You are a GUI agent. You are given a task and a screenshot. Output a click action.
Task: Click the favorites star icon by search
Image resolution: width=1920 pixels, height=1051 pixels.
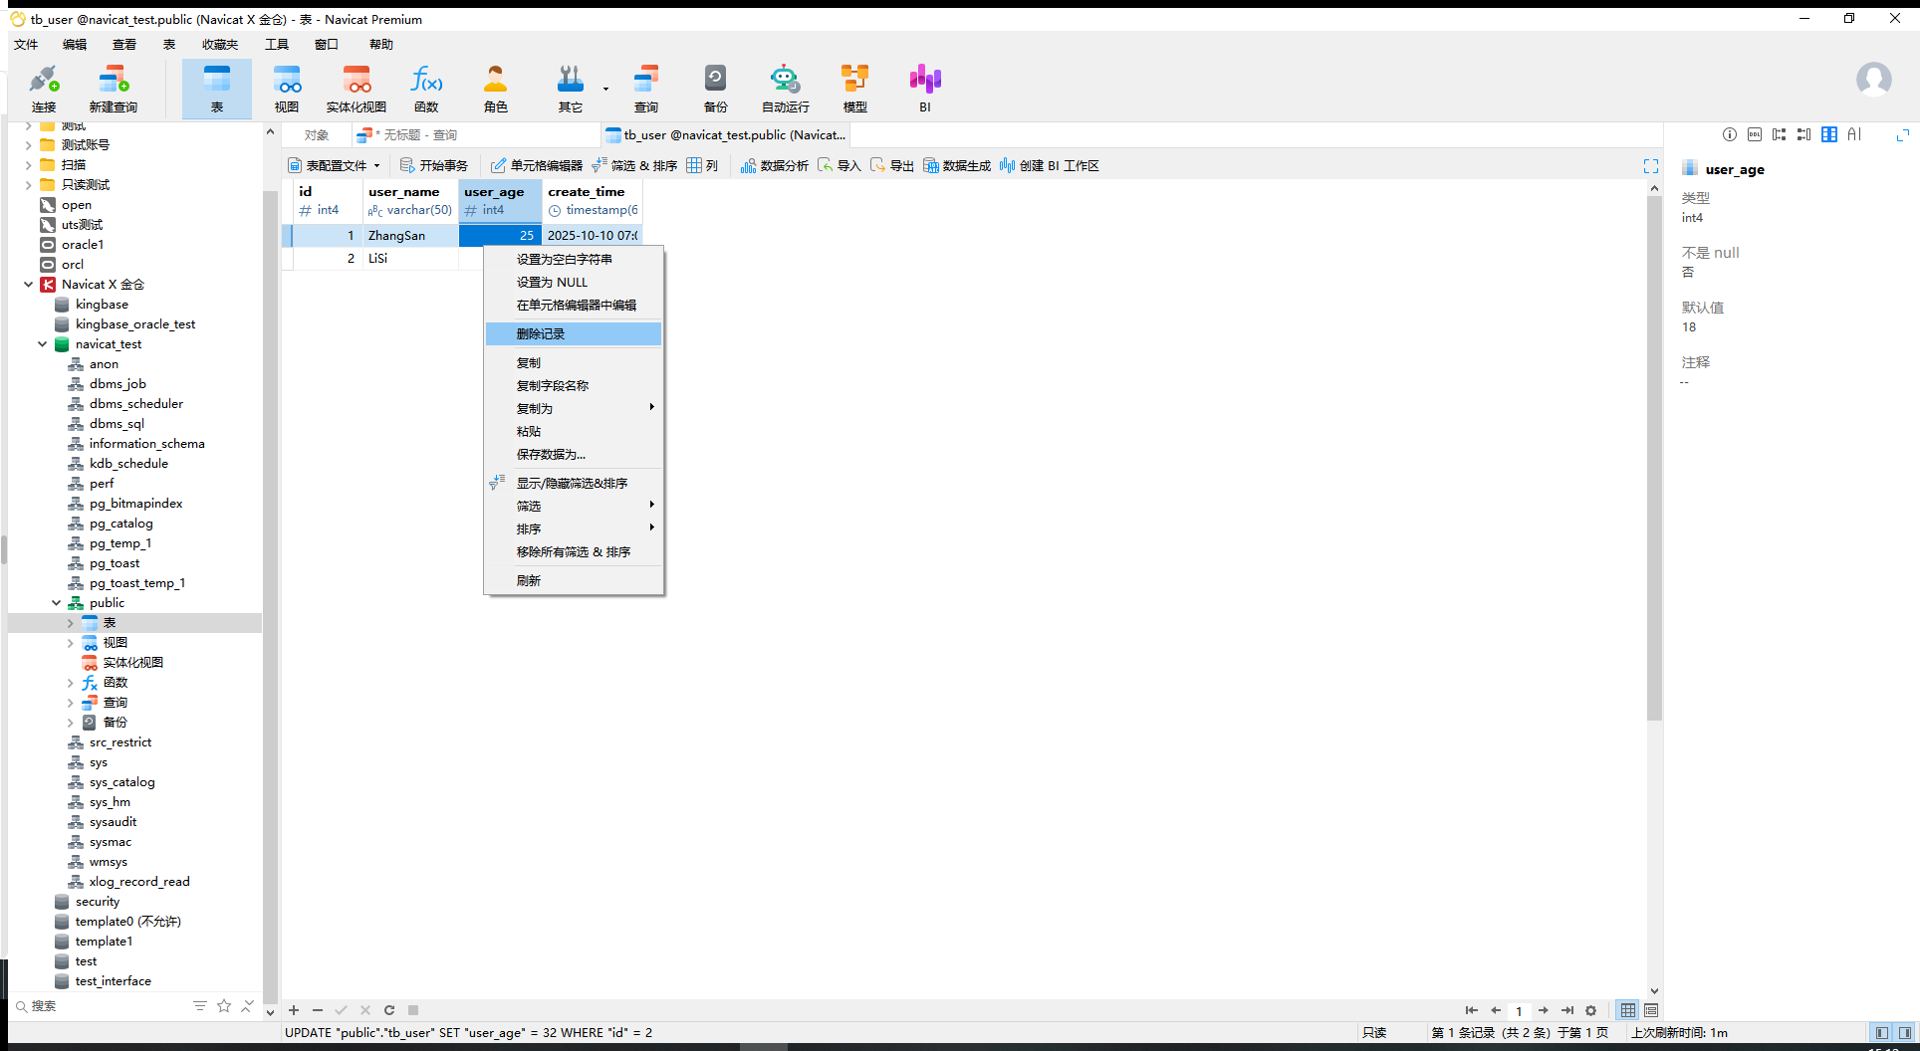pyautogui.click(x=224, y=1006)
